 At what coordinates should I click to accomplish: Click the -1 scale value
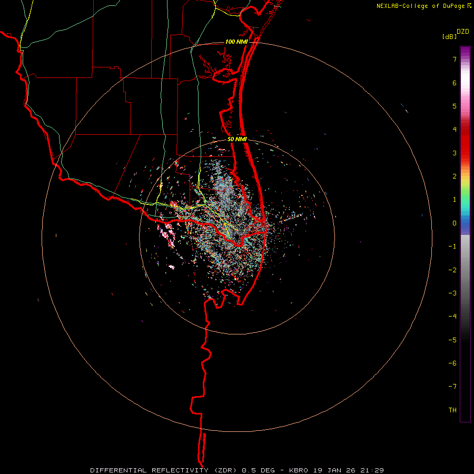click(452, 246)
